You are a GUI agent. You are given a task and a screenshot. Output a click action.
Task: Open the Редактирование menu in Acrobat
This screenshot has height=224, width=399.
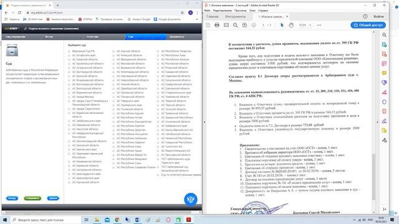223,11
